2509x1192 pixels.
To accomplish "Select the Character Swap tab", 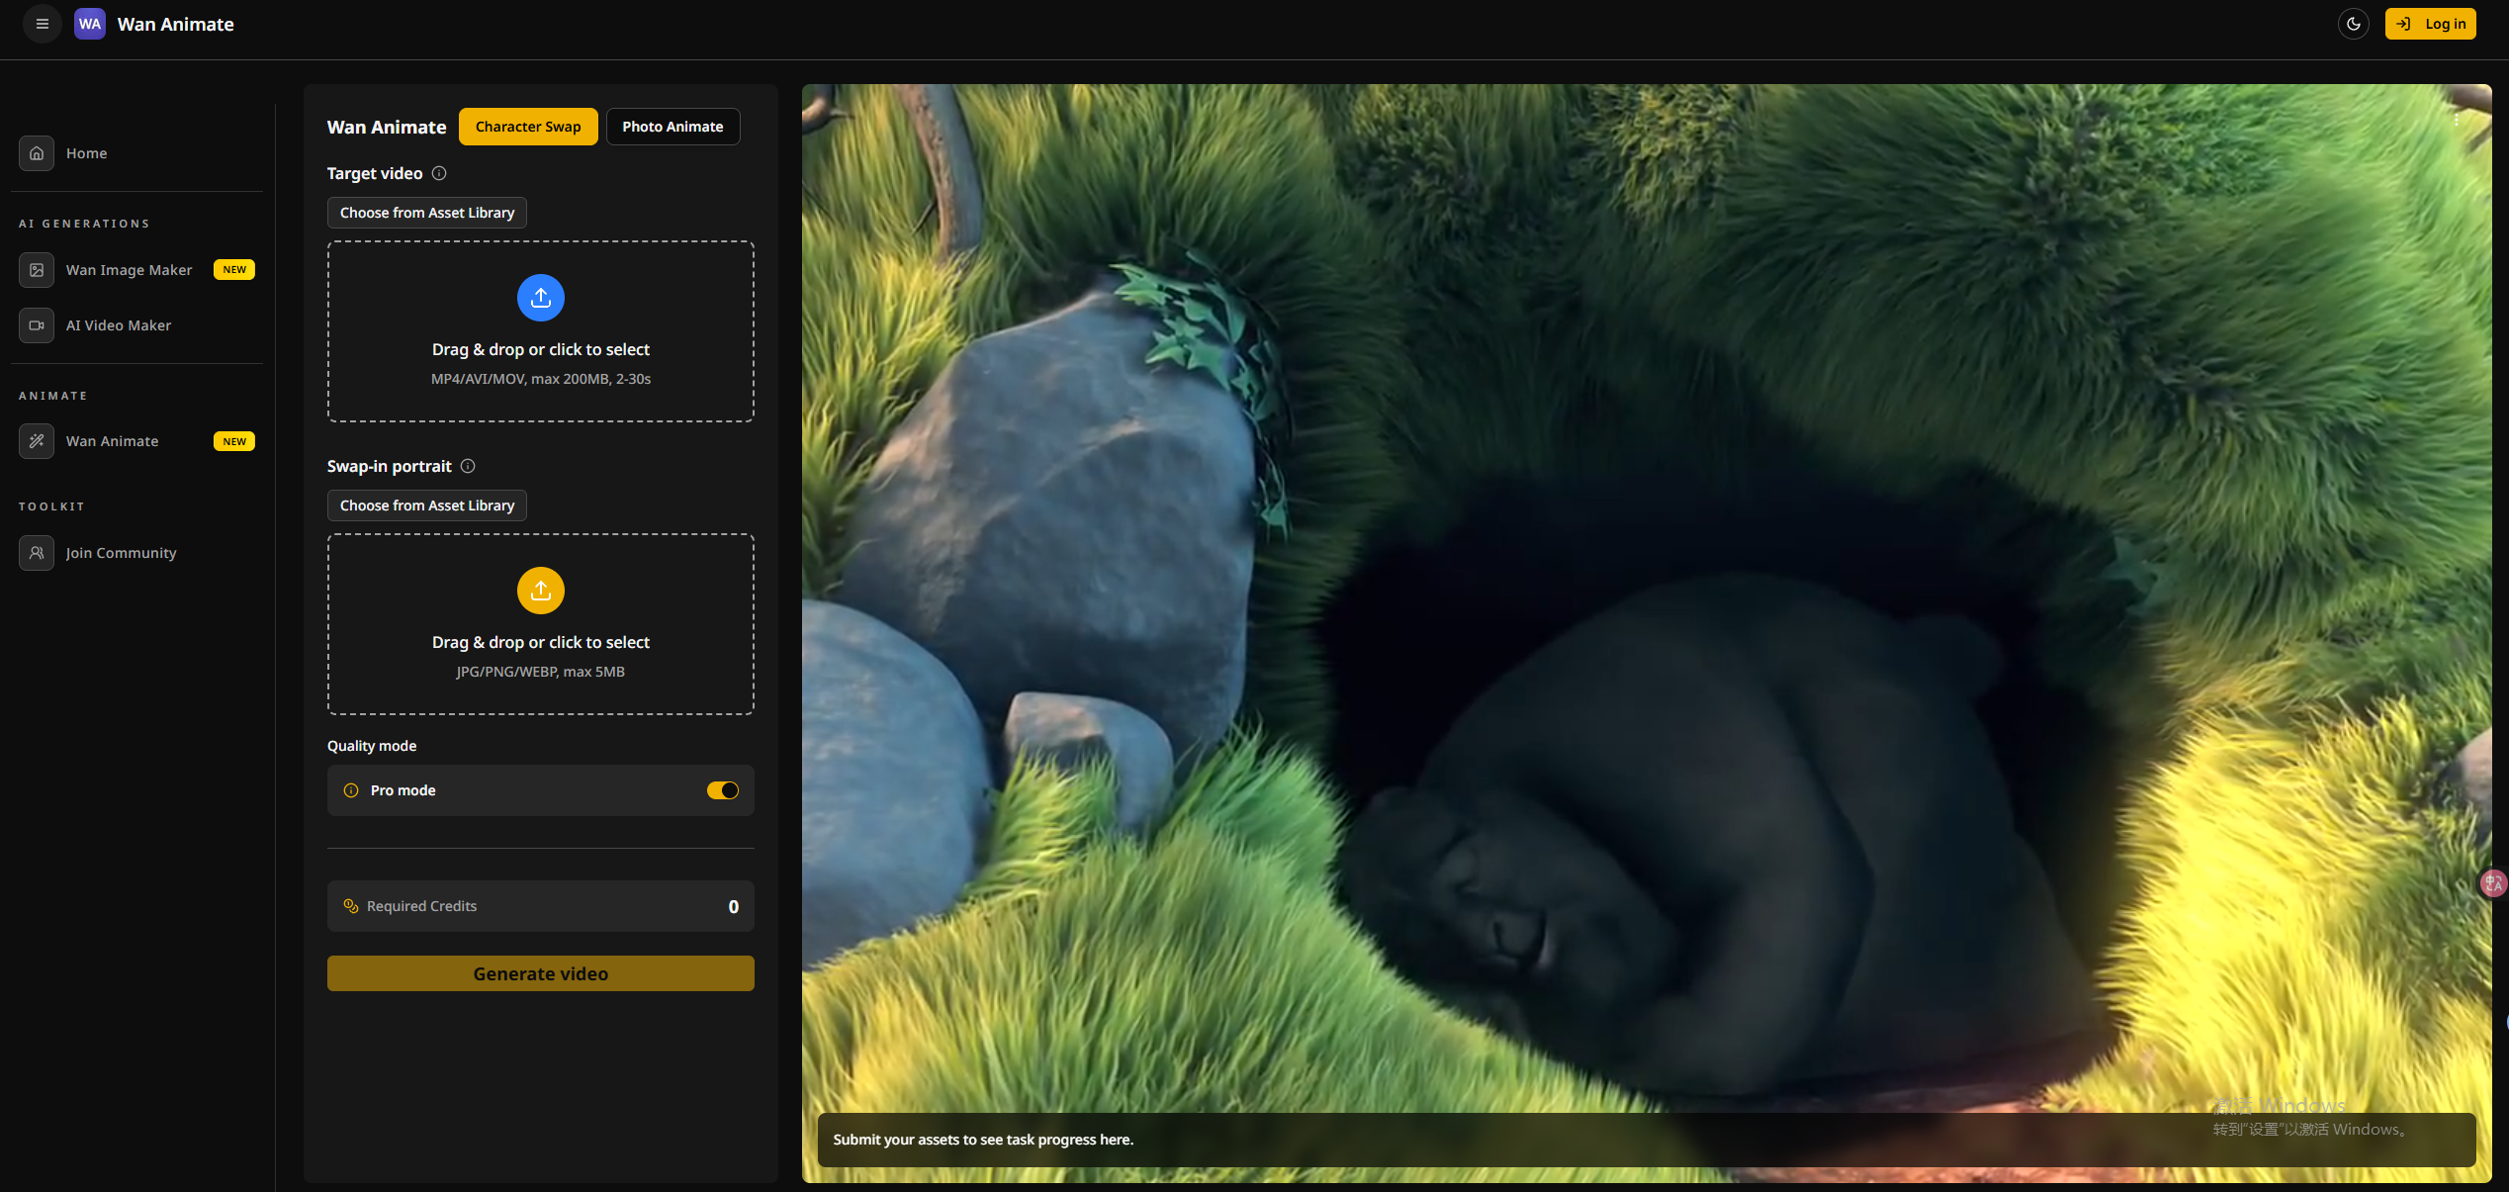I will [x=528, y=127].
